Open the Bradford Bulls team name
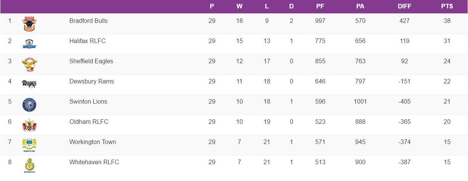The height and width of the screenshot is (181, 468). pos(88,21)
